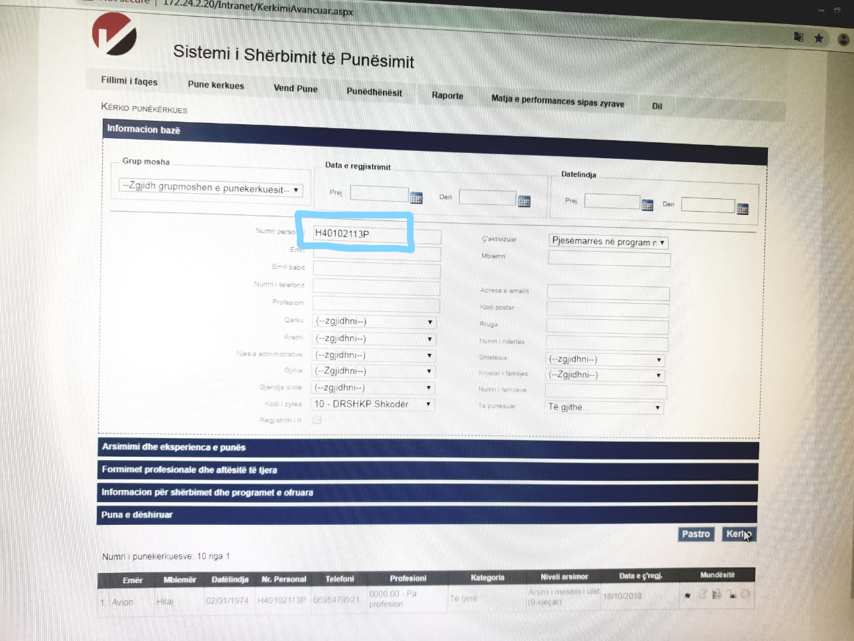
Task: Expand 'Arsimimi dhe eksperienca e punës' section
Action: click(427, 448)
